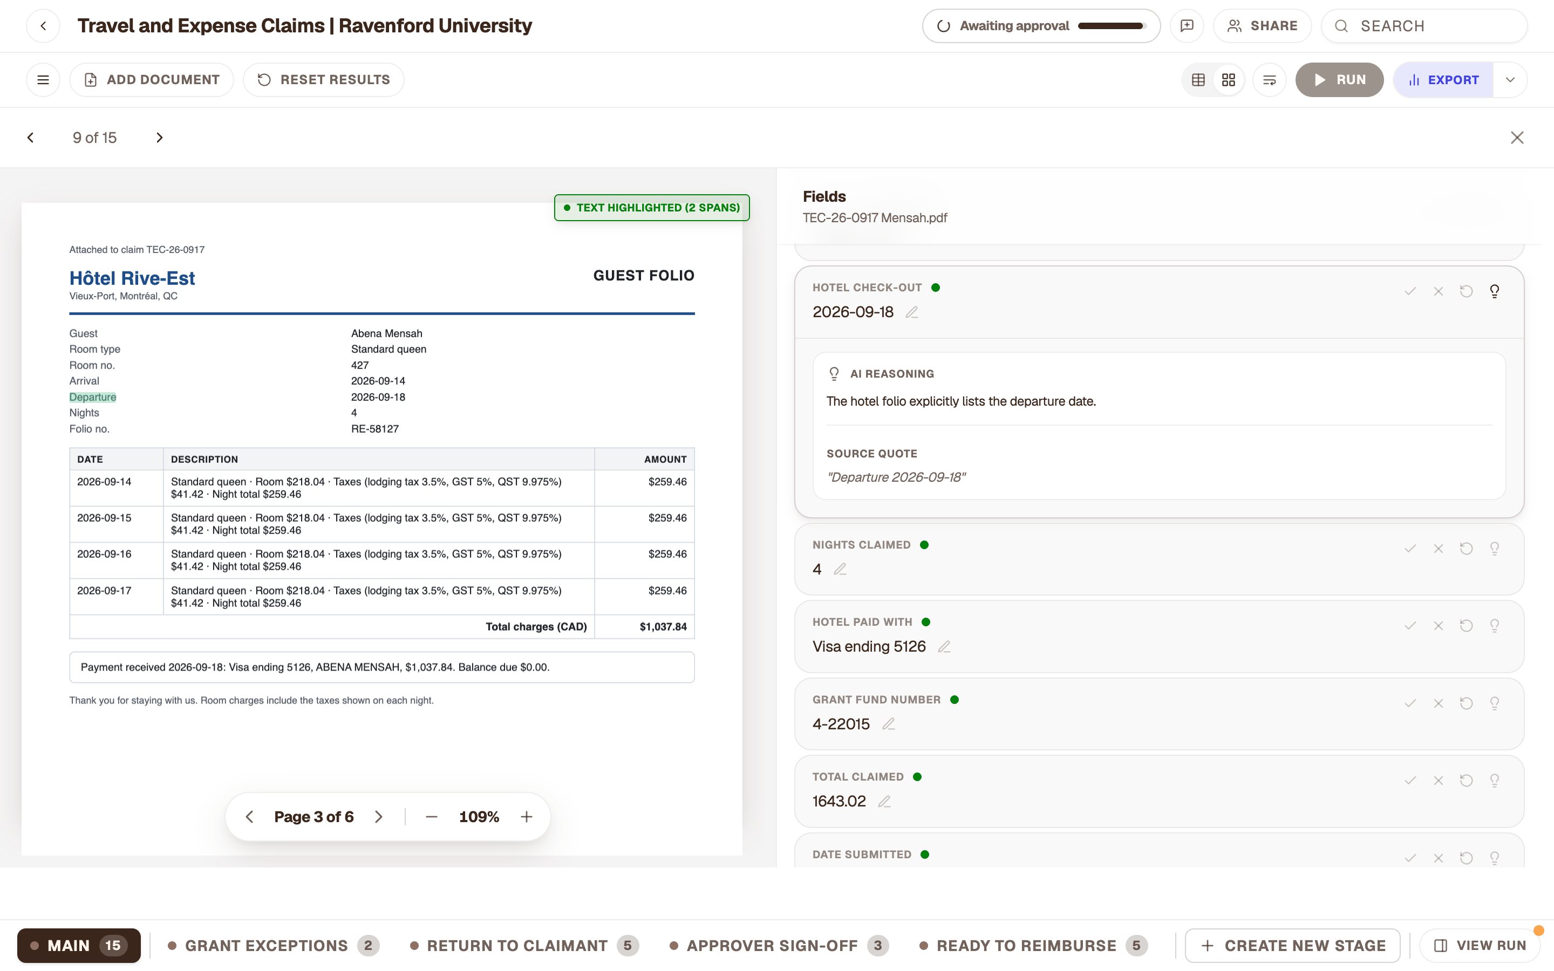Show AI reasoning for Grant Fund Number
The height and width of the screenshot is (971, 1554).
click(1494, 703)
